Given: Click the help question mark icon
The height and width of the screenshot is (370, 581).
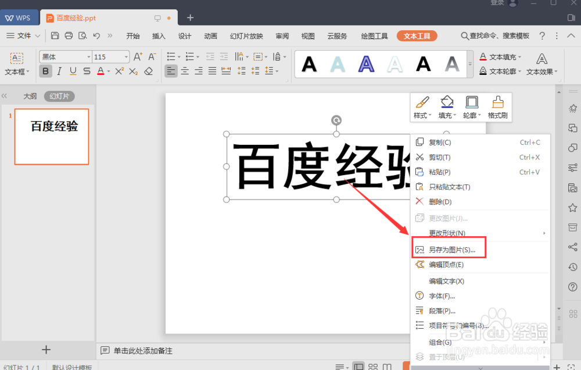Looking at the screenshot, I should (542, 35).
